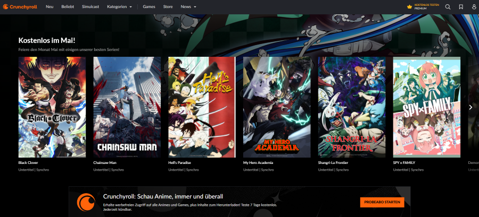
Task: Advance carousel with the right arrow
Action: click(x=470, y=107)
